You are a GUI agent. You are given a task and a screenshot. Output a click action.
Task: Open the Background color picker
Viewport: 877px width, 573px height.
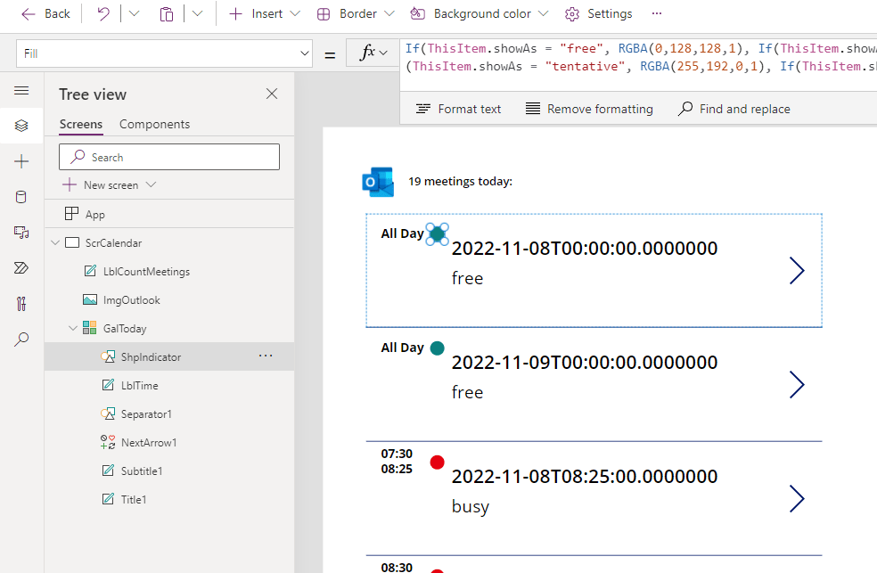pyautogui.click(x=478, y=13)
